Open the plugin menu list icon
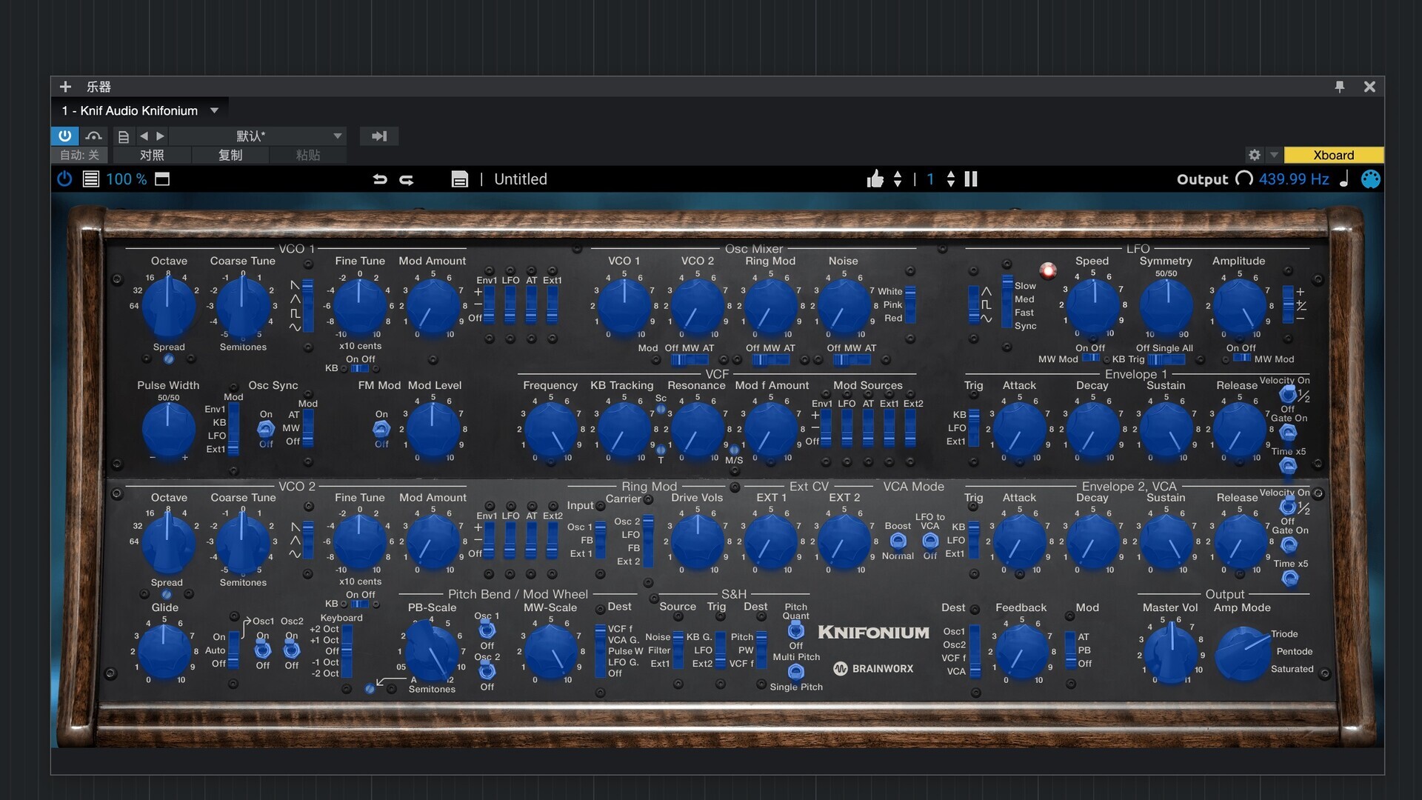This screenshot has width=1422, height=800. click(91, 179)
